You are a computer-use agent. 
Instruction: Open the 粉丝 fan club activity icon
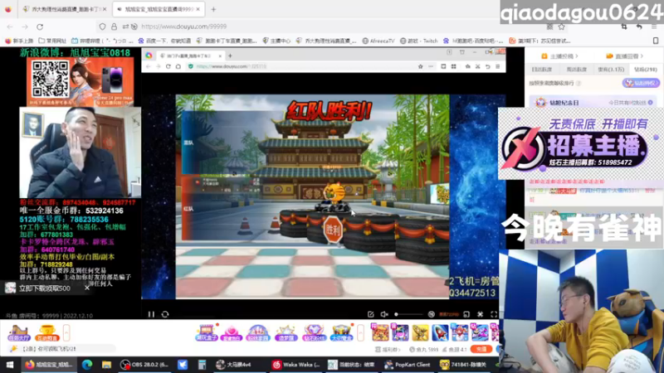[x=258, y=333]
